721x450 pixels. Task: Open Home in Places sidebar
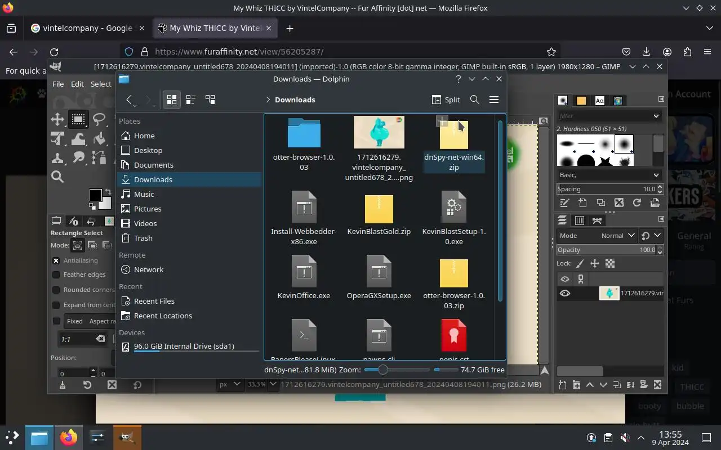click(x=189, y=136)
